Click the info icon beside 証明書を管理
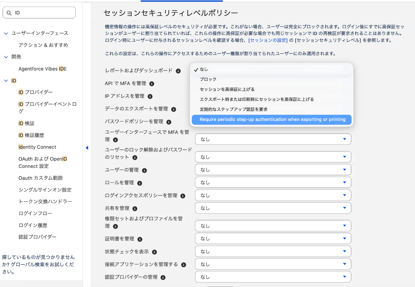415x287 pixels. point(140,239)
